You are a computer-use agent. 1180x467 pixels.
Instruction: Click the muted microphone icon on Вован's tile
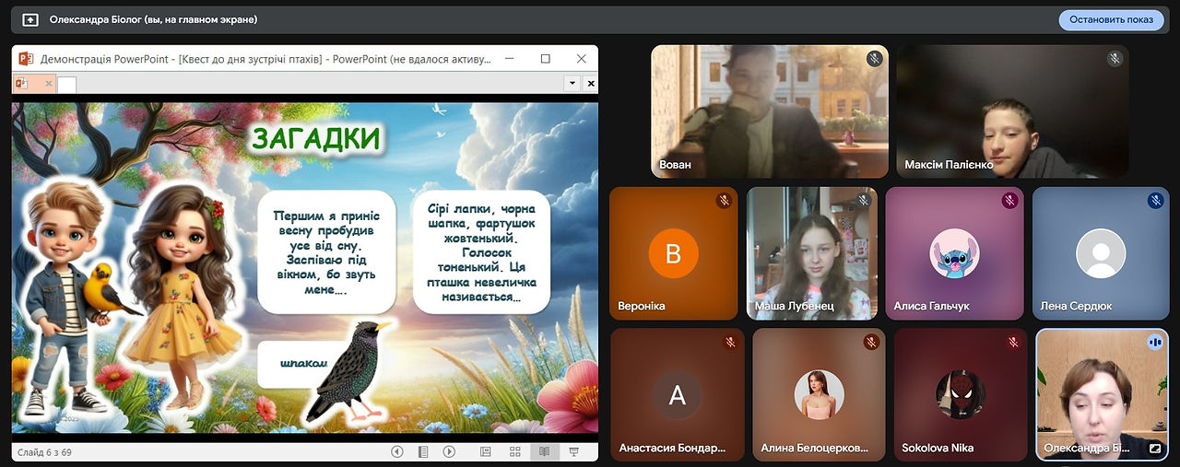[874, 59]
